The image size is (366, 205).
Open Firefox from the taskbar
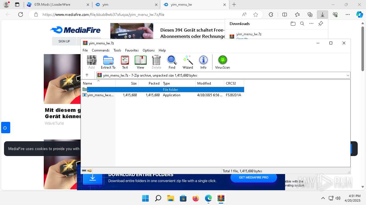(x=196, y=198)
